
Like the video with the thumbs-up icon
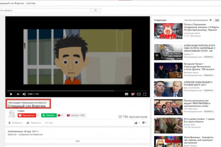coord(136,123)
